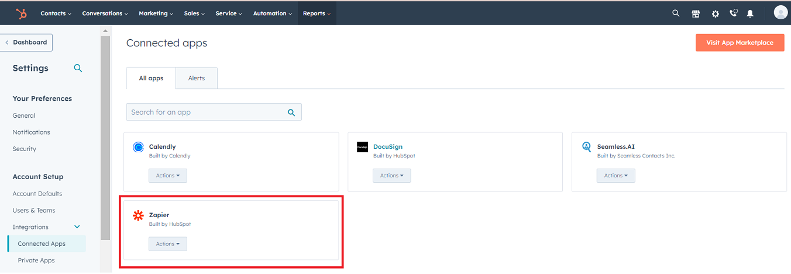Click the sidebar scrollbar up arrow

point(105,30)
